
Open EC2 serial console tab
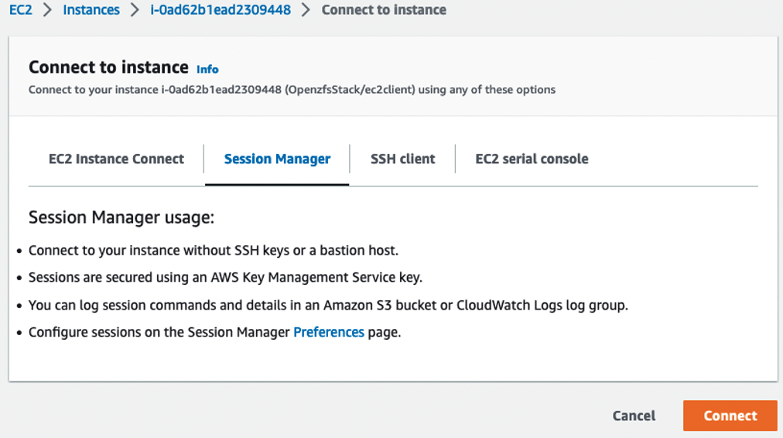click(532, 159)
